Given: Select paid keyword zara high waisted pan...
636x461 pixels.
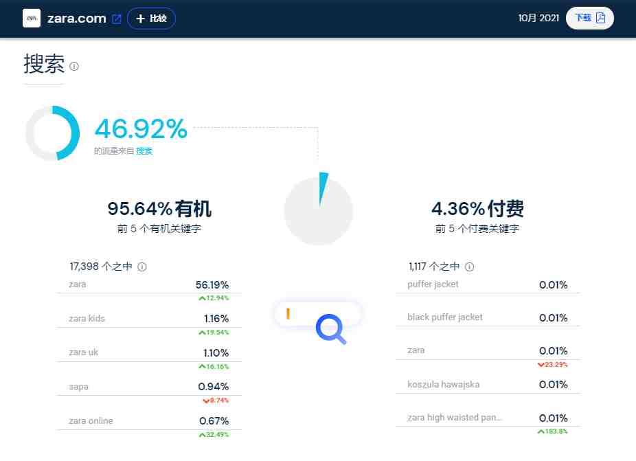Looking at the screenshot, I should tap(454, 417).
